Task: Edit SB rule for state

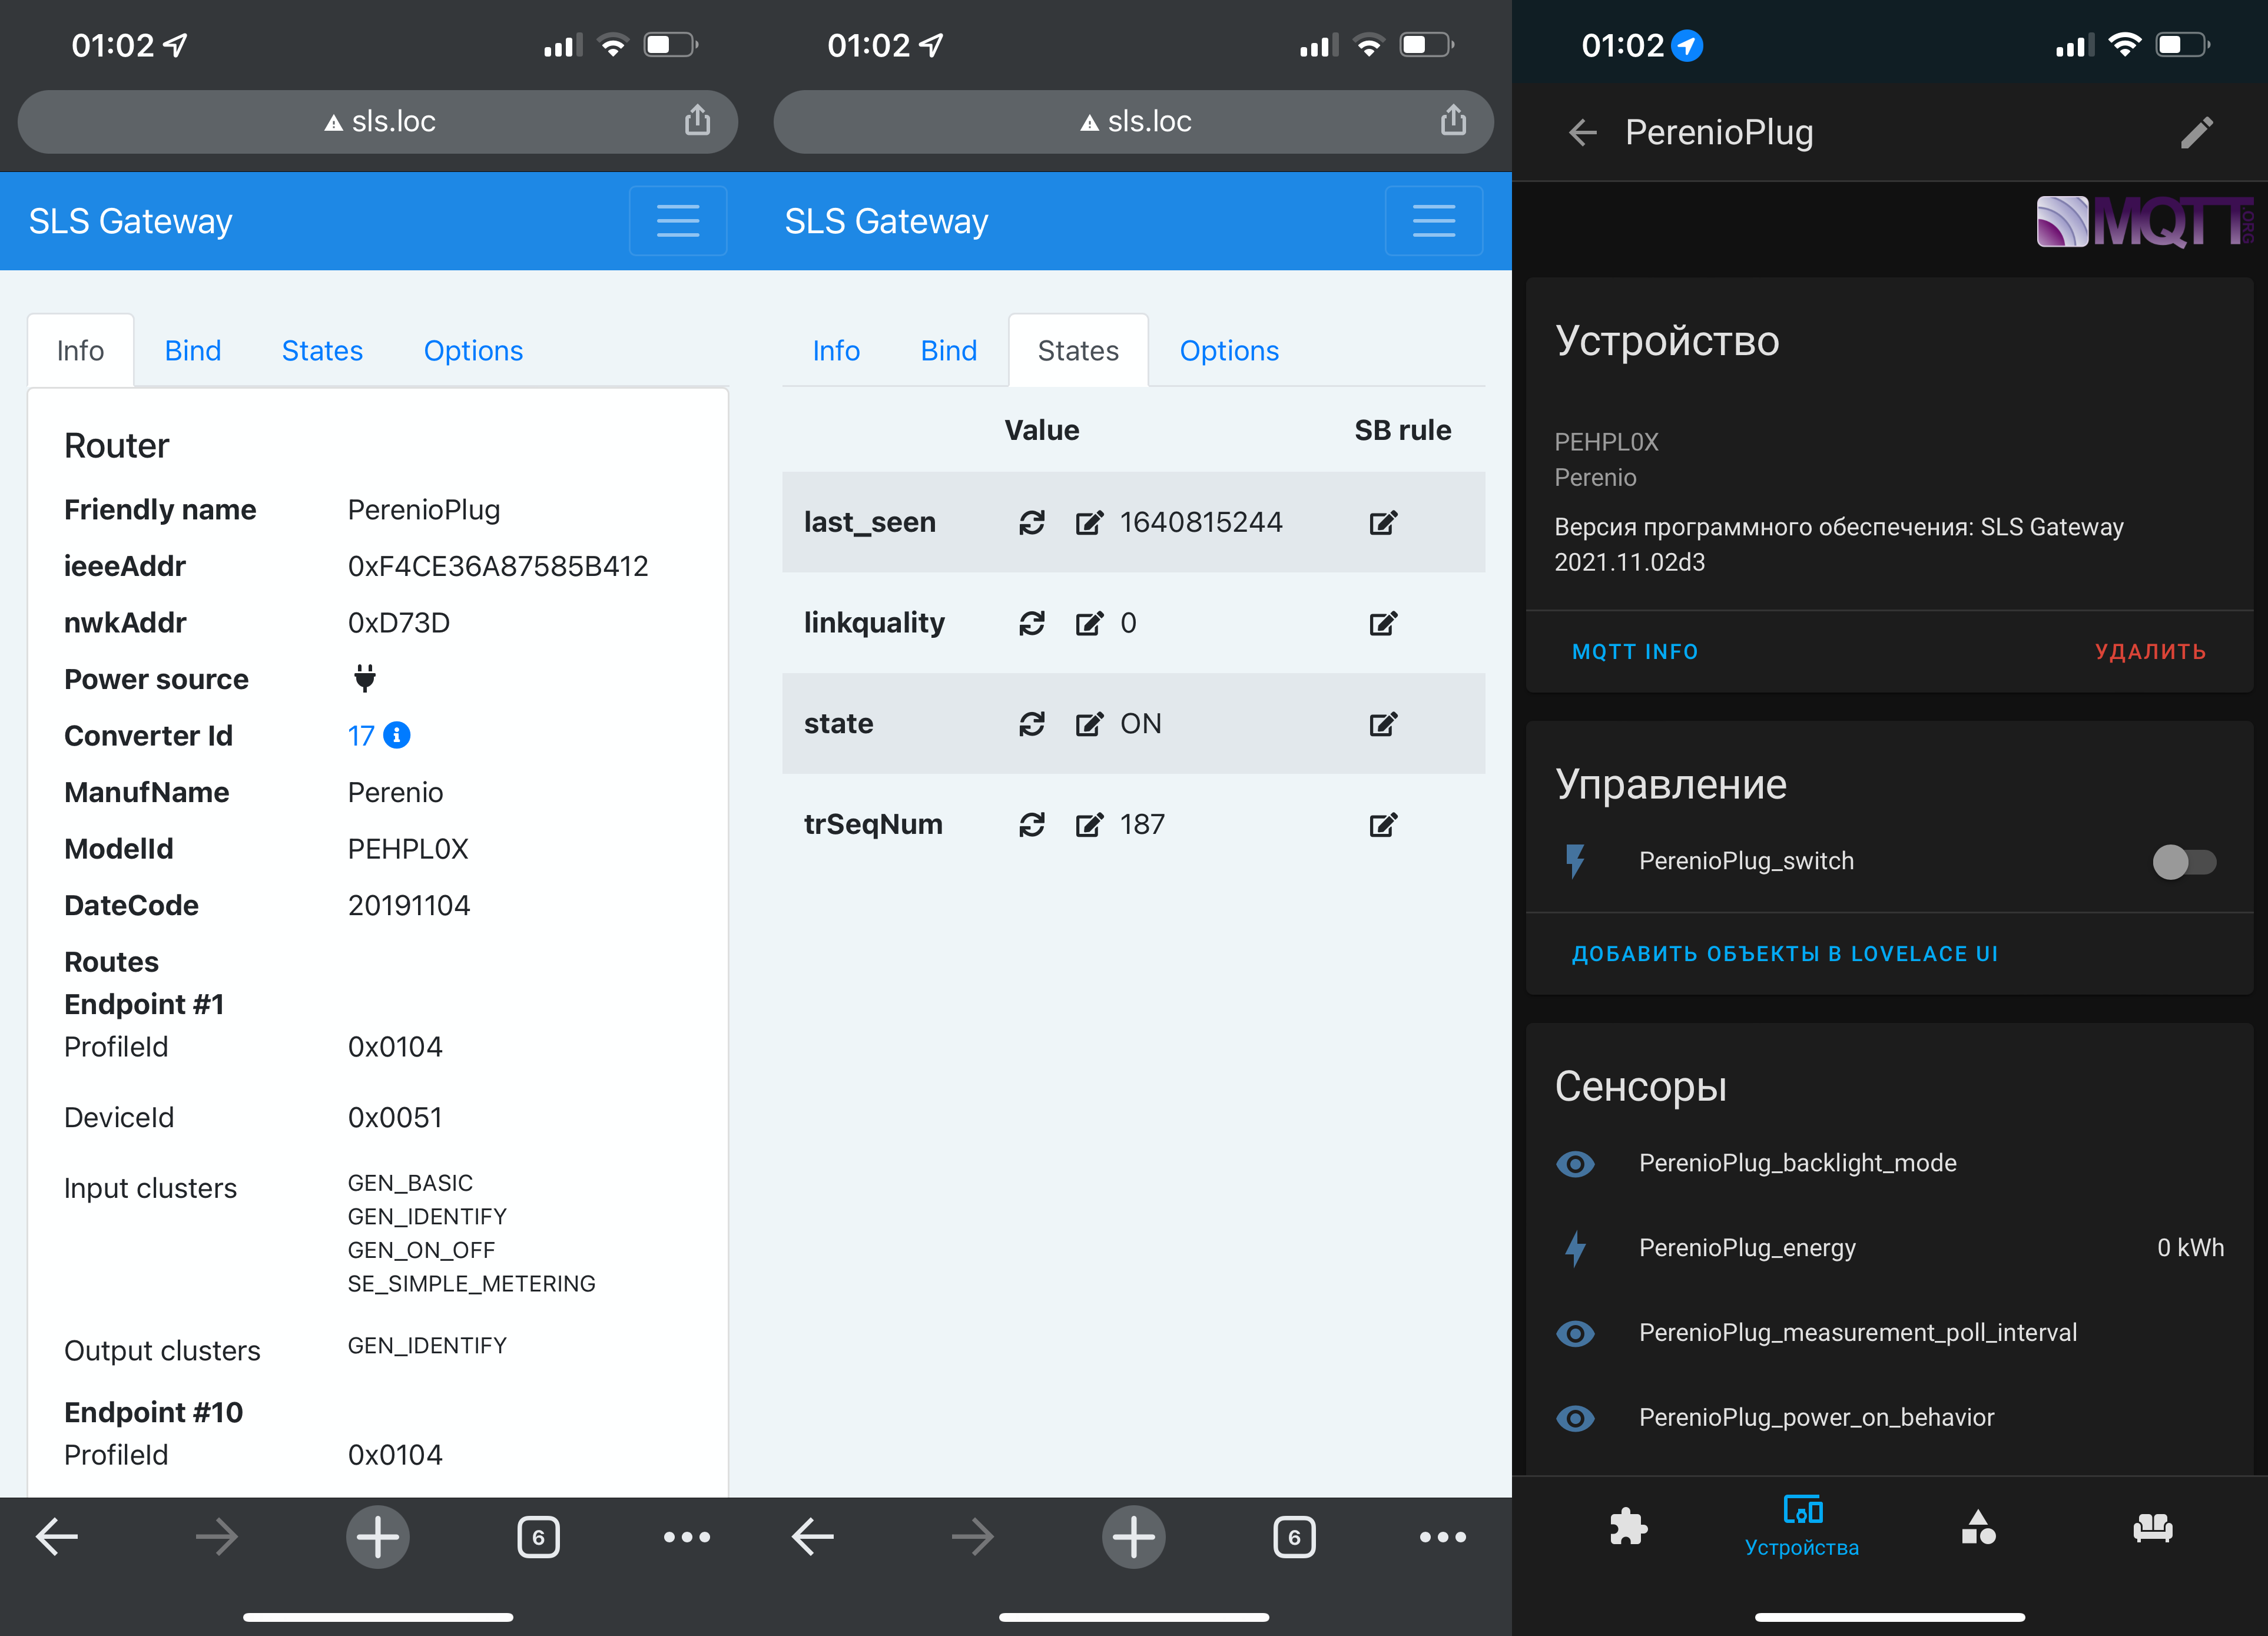Action: [1383, 723]
